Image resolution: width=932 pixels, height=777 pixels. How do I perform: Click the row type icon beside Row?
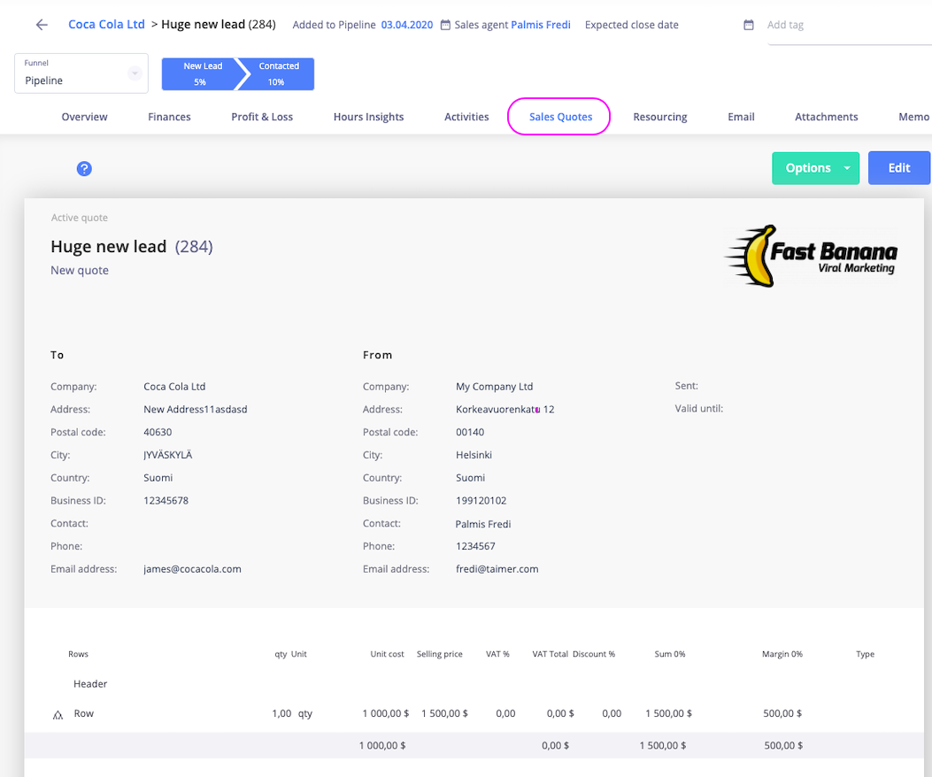[58, 714]
